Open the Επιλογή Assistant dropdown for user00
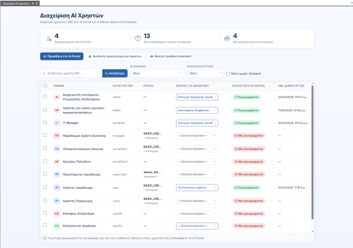 click(197, 214)
